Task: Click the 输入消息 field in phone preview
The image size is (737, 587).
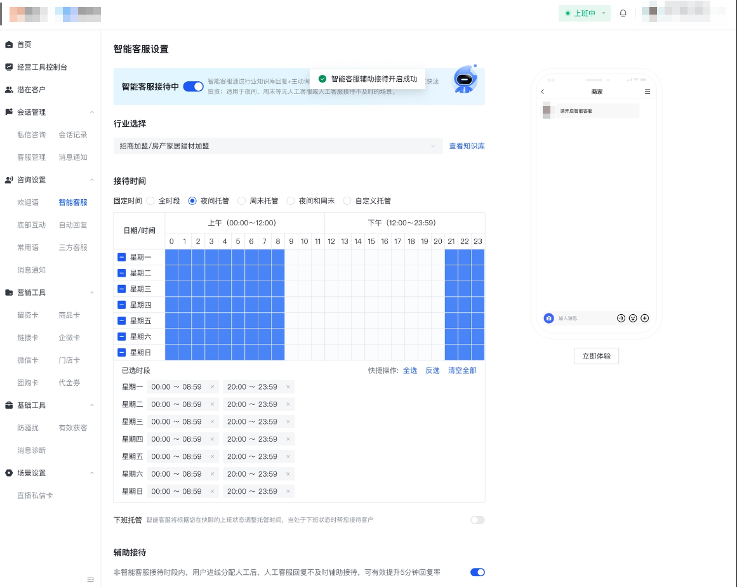Action: point(585,318)
